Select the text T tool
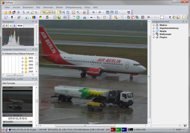 (170, 17)
